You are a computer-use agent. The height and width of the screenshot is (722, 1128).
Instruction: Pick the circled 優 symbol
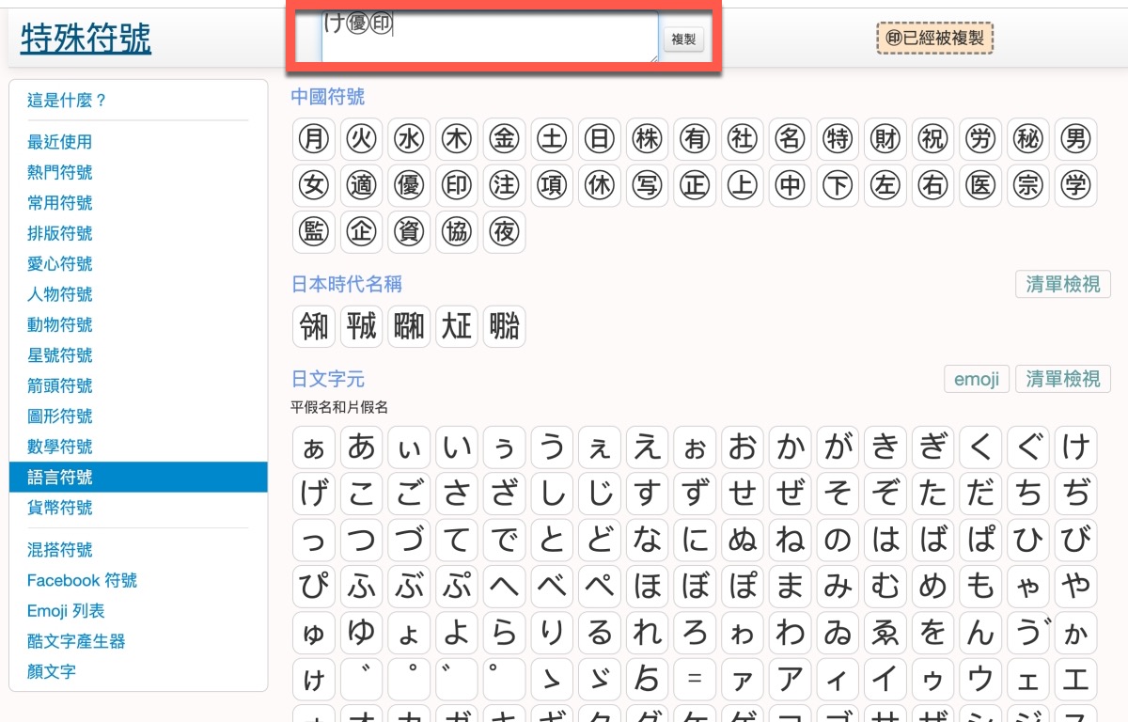409,186
